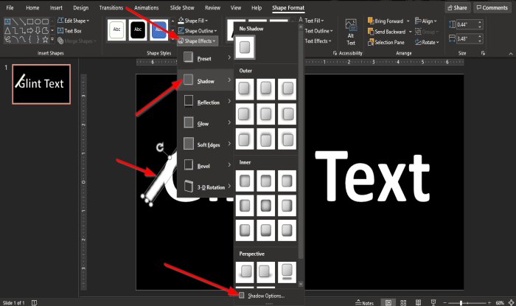Viewport: 516px width, 306px height.
Task: Open the Reflection submenu
Action: click(206, 102)
